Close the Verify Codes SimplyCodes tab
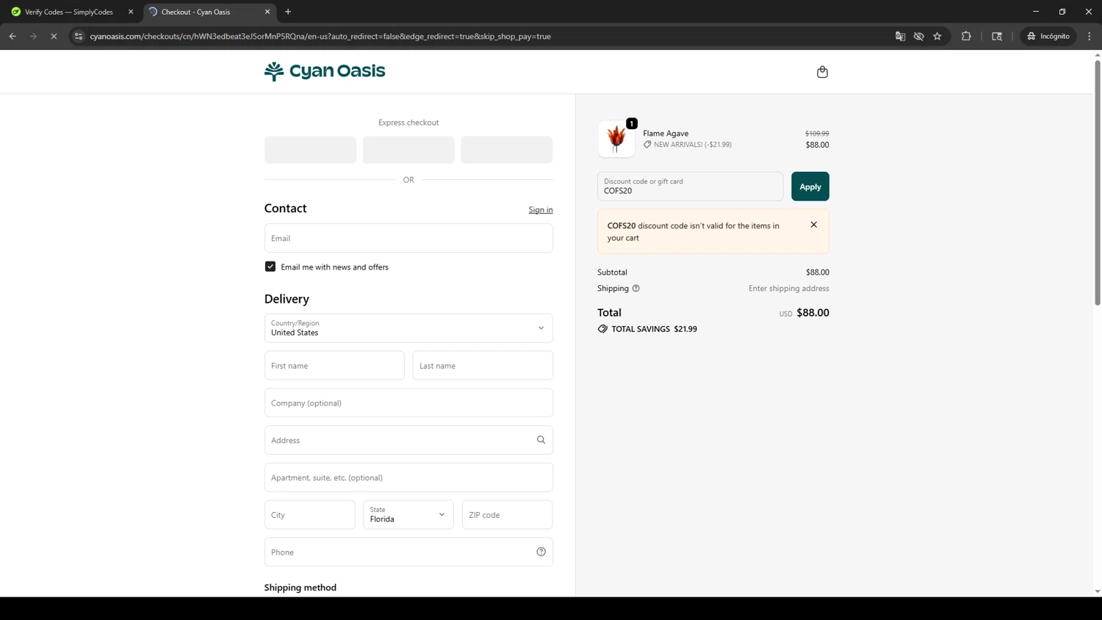This screenshot has width=1102, height=620. coord(131,12)
